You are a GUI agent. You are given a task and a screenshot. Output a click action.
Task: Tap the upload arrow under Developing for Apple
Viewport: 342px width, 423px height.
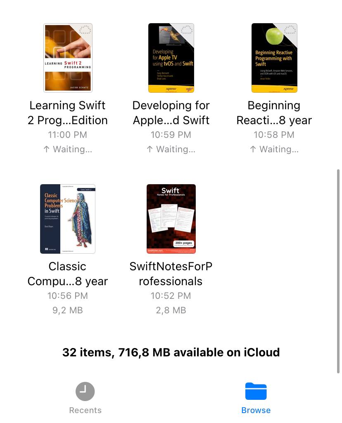click(150, 149)
